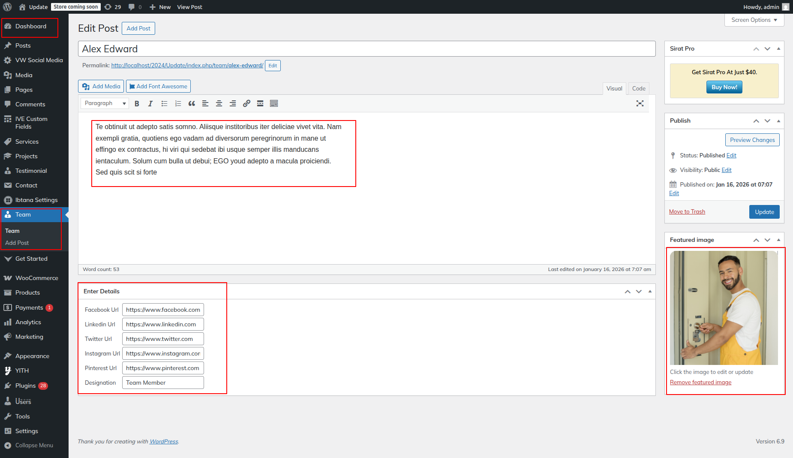
Task: Center align the paragraph text
Action: [x=219, y=103]
